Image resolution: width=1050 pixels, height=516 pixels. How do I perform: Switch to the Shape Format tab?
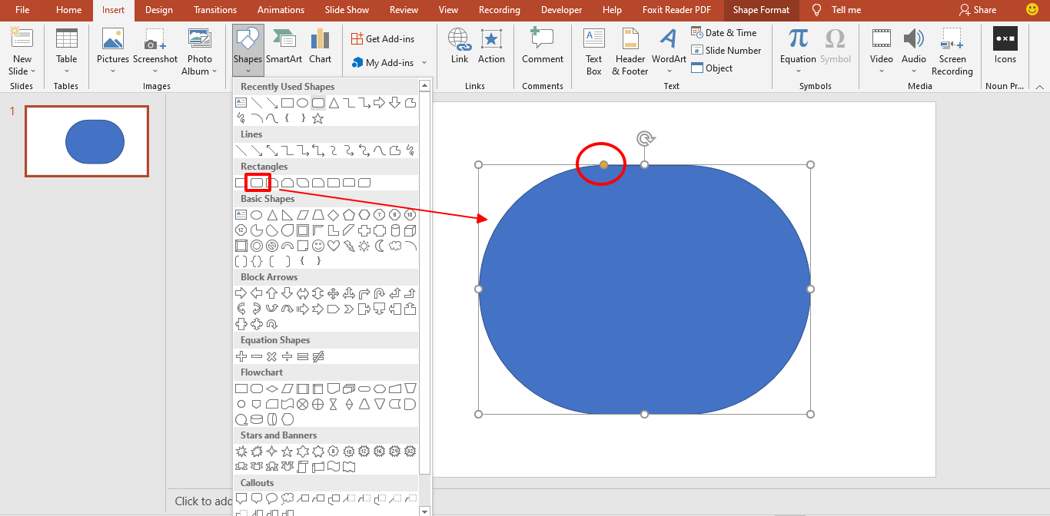(760, 10)
